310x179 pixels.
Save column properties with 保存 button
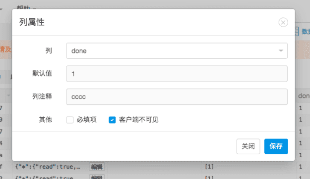click(276, 146)
